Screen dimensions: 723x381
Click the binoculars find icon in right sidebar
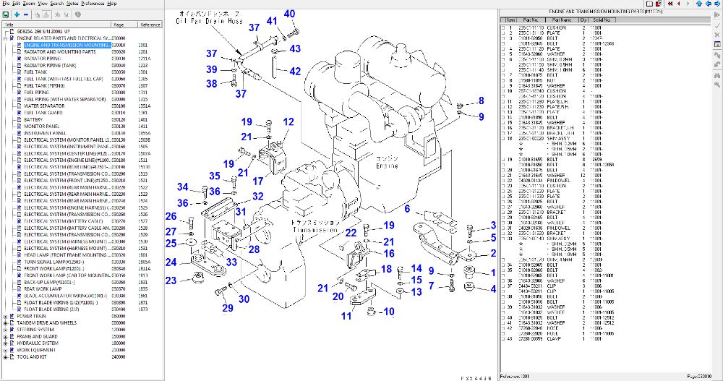click(x=717, y=75)
